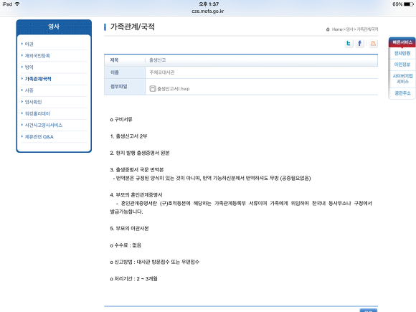Click the 가족관계/국적 breadcrumb text
The image size is (416, 312).
[x=367, y=29]
